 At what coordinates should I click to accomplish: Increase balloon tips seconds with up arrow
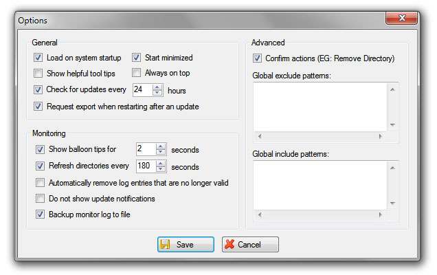click(x=161, y=146)
